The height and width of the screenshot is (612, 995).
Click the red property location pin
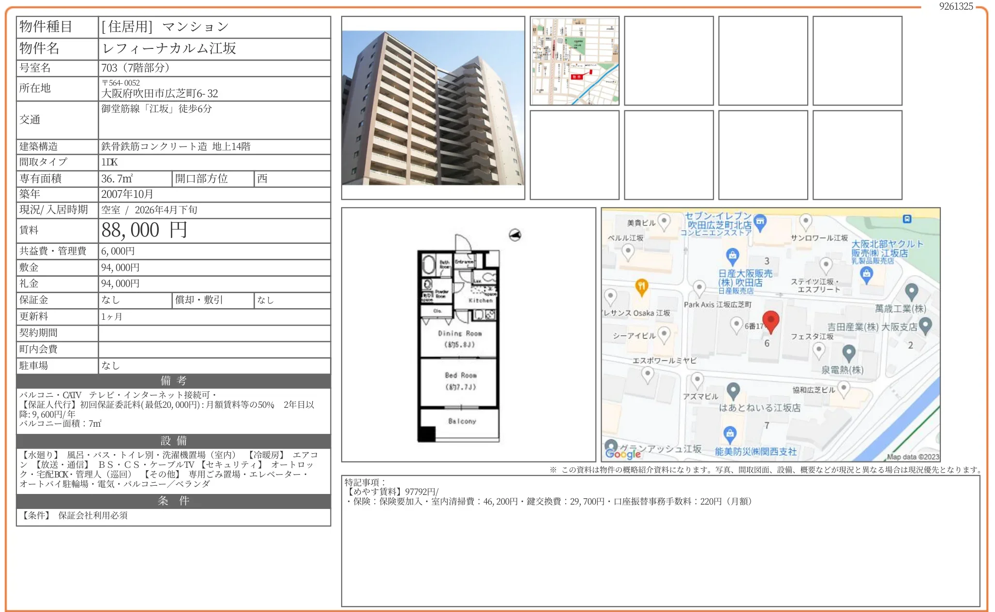pyautogui.click(x=770, y=321)
